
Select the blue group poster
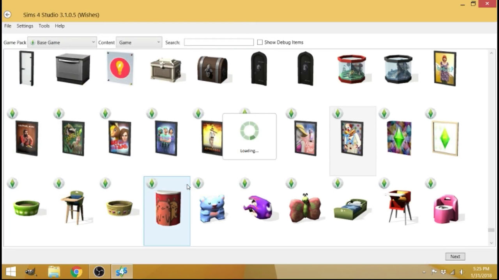pos(166,138)
